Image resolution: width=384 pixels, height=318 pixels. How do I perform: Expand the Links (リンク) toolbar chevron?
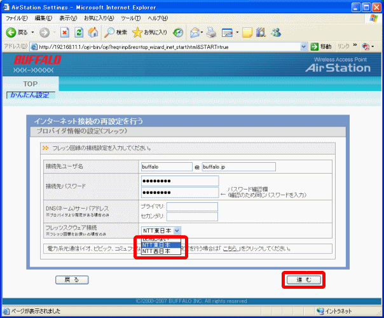pos(355,45)
